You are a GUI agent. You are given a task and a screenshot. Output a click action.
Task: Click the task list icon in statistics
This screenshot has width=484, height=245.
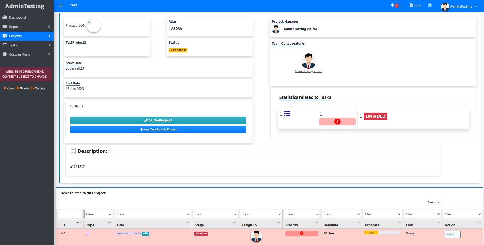point(287,114)
